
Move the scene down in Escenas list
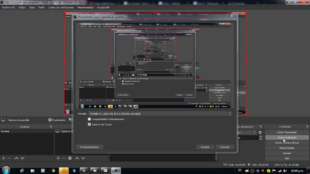22,158
